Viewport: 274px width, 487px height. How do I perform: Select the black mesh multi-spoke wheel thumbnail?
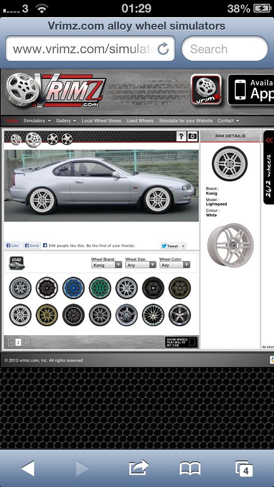point(153,315)
